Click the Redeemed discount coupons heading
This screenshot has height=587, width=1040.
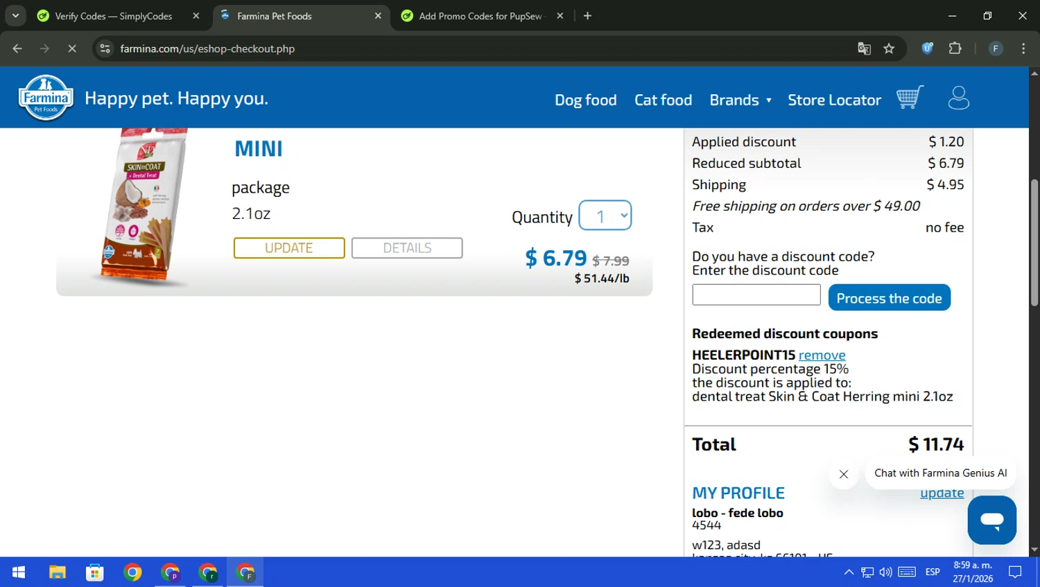(785, 333)
